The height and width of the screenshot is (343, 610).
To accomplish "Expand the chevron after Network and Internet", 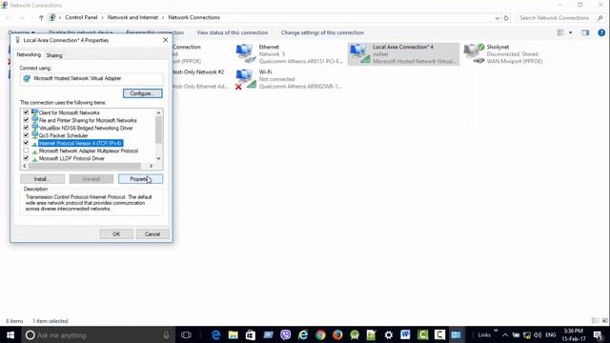I will pyautogui.click(x=163, y=17).
